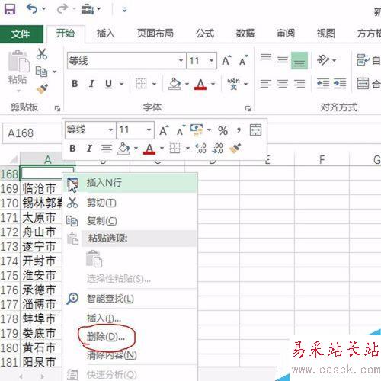
Task: Click the briefcase icon in quick access toolbar
Action: 88,10
